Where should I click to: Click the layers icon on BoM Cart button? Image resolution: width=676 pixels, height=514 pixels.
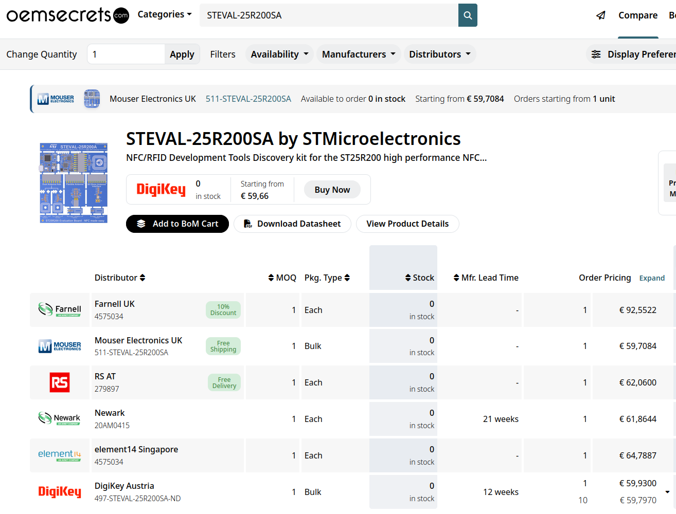pos(141,224)
